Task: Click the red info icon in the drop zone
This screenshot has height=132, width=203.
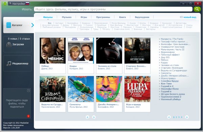Action: pyautogui.click(x=28, y=116)
